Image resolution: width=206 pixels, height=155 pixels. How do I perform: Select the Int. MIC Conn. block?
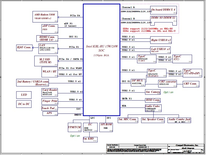click(x=128, y=120)
